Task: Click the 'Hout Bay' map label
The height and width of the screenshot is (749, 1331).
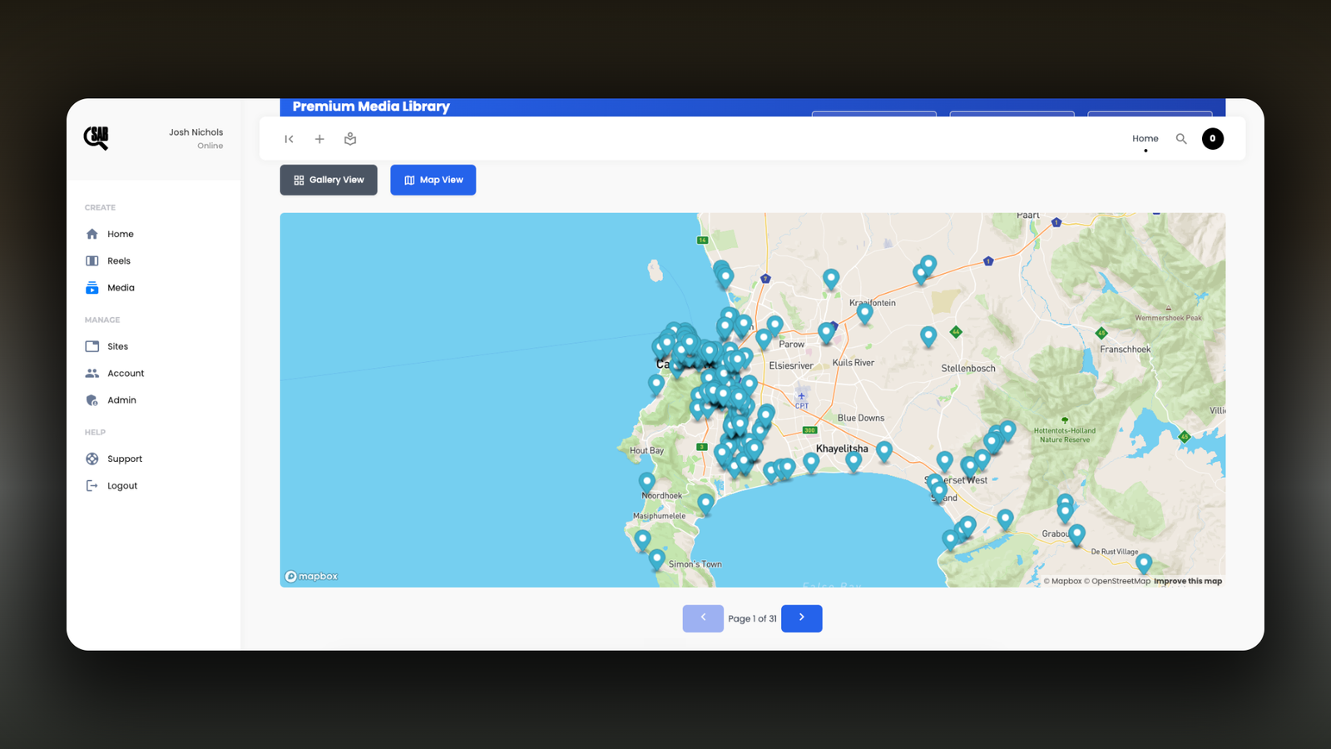Action: (x=646, y=451)
